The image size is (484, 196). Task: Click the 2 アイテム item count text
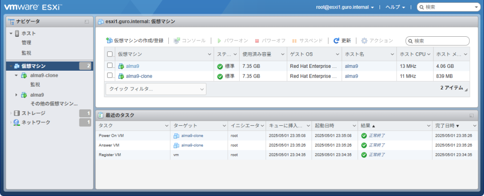point(451,88)
